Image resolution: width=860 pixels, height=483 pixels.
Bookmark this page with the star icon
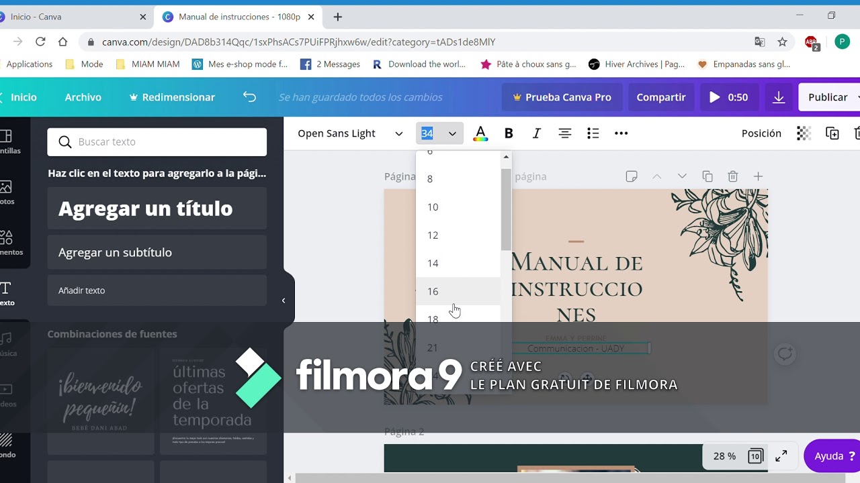click(x=782, y=42)
